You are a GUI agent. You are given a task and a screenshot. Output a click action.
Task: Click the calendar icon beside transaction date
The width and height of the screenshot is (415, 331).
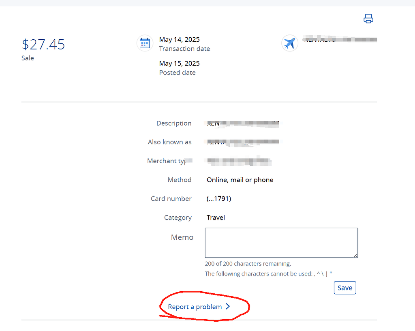tap(145, 43)
